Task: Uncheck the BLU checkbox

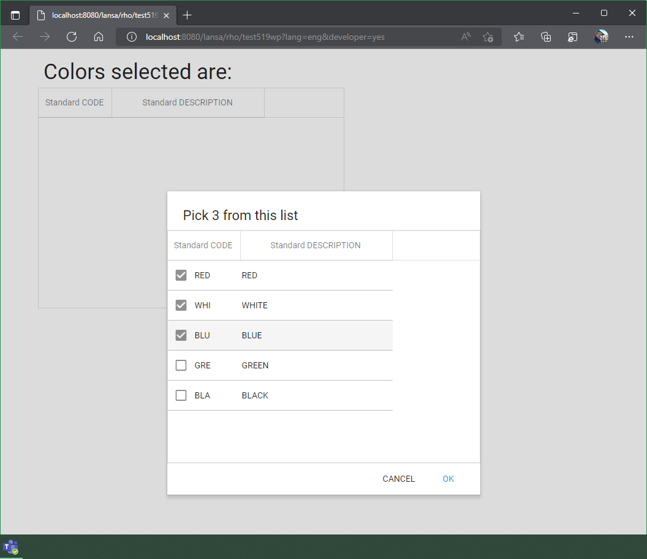Action: coord(181,335)
